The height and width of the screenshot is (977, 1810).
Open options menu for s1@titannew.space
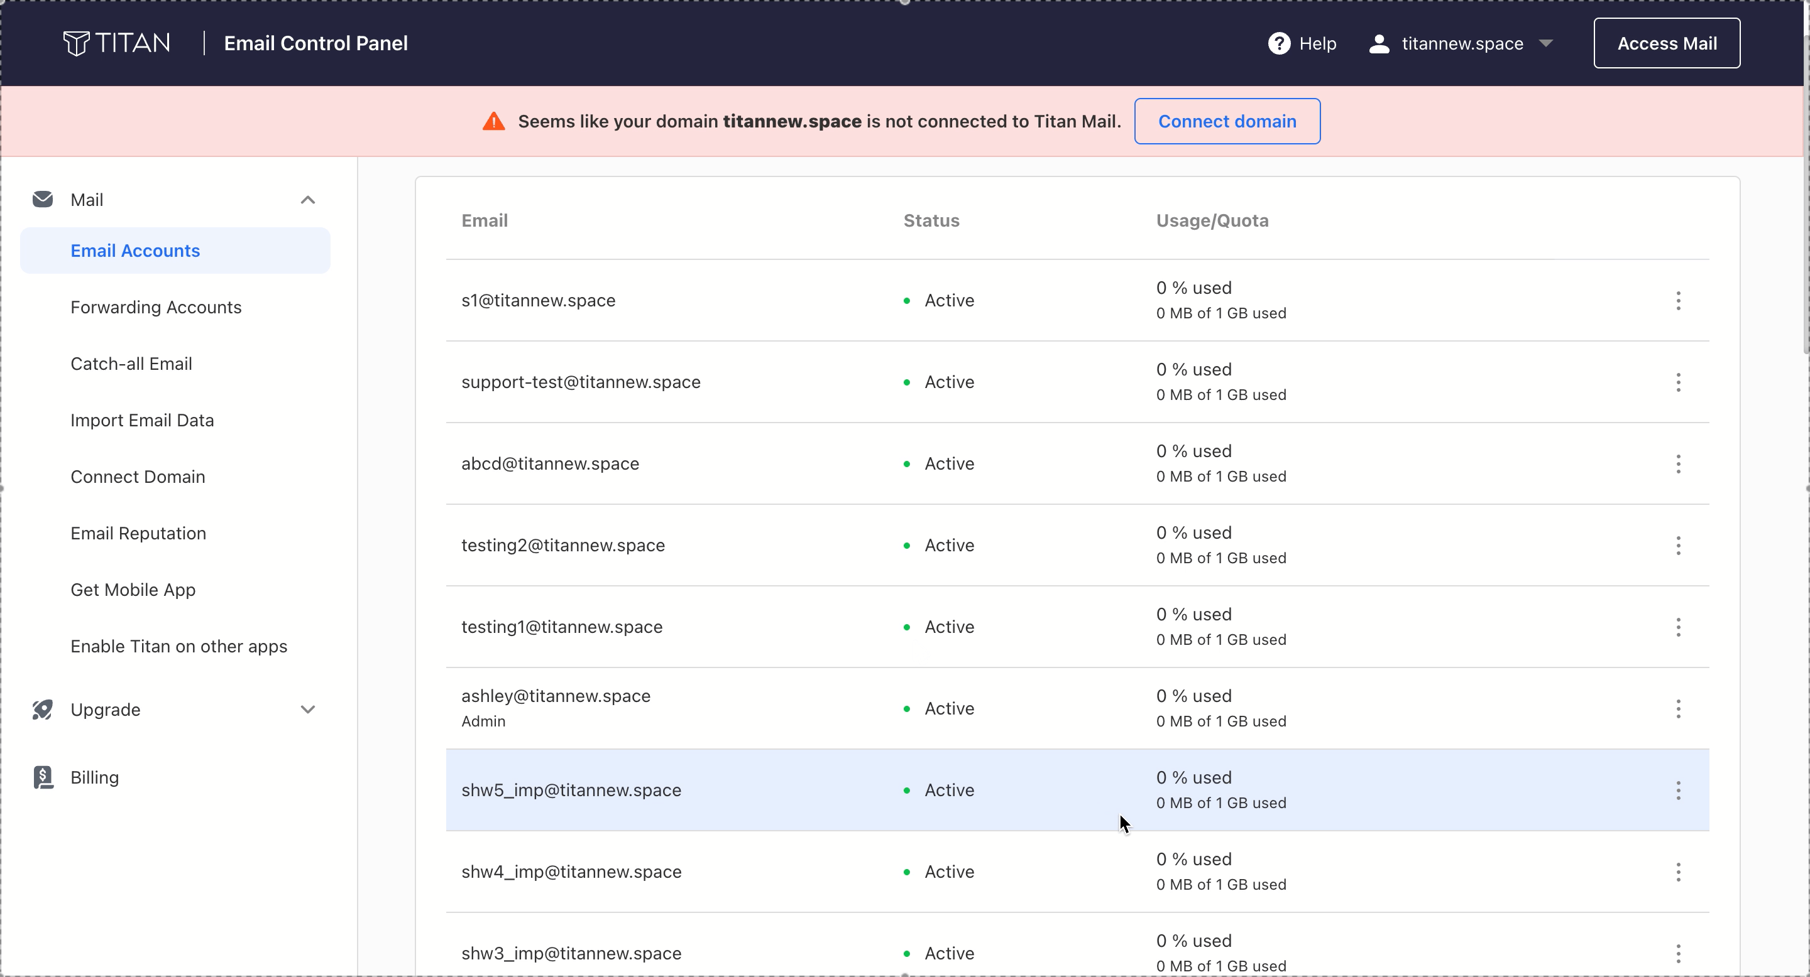tap(1678, 300)
